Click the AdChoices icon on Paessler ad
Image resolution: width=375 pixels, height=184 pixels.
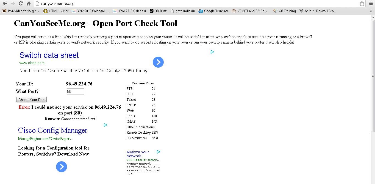pyautogui.click(x=159, y=152)
